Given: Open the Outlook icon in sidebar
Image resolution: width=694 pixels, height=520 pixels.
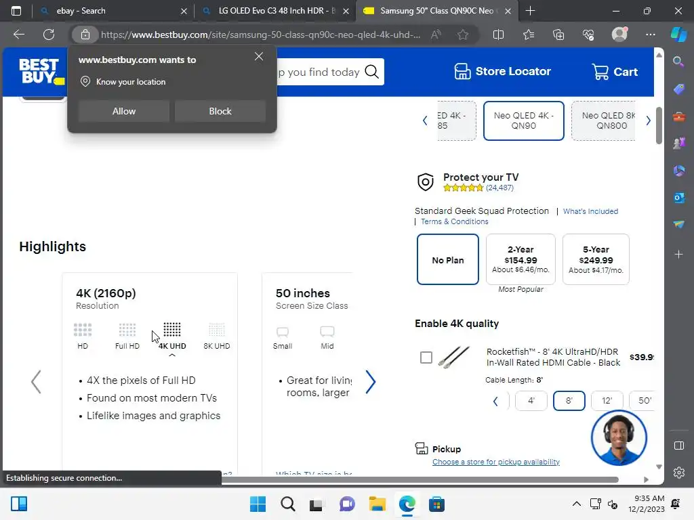Looking at the screenshot, I should [x=678, y=198].
